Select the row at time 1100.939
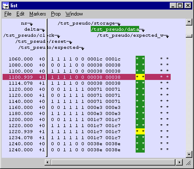The height and width of the screenshot is (169, 194). pyautogui.click(x=86, y=77)
